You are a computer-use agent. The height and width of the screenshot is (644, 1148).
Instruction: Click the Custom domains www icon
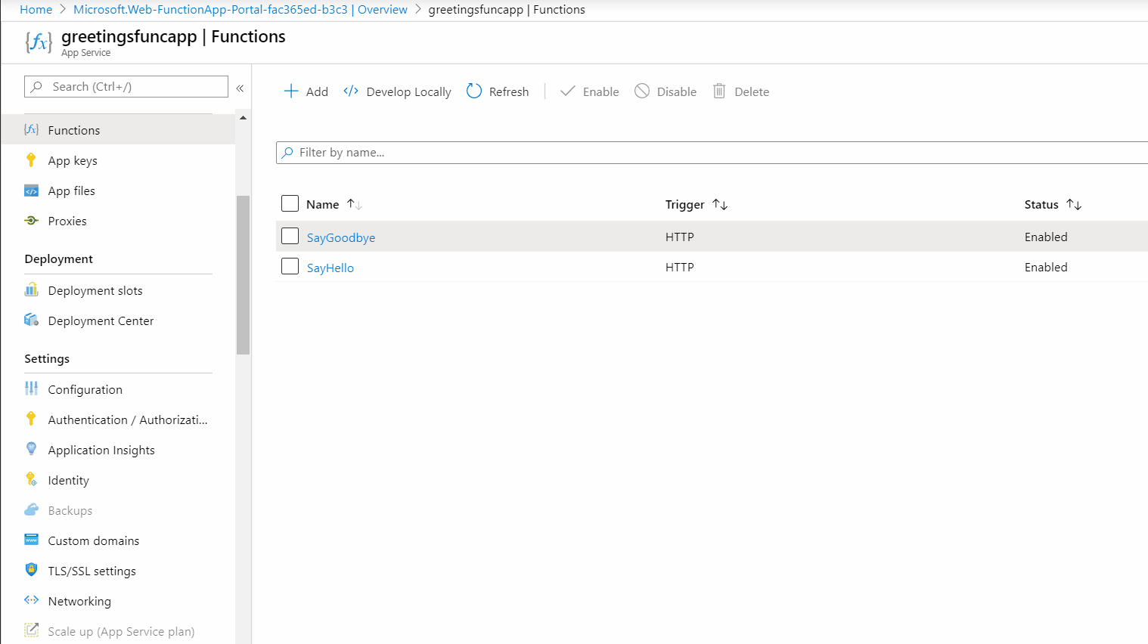coord(31,540)
